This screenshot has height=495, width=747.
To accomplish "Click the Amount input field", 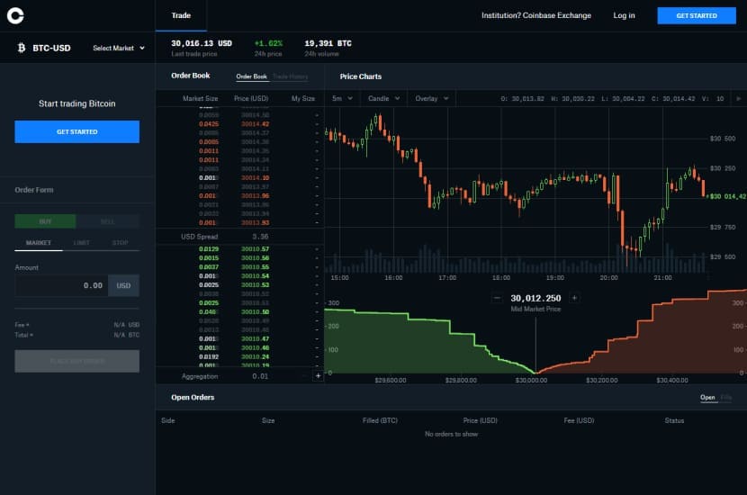I will point(61,285).
